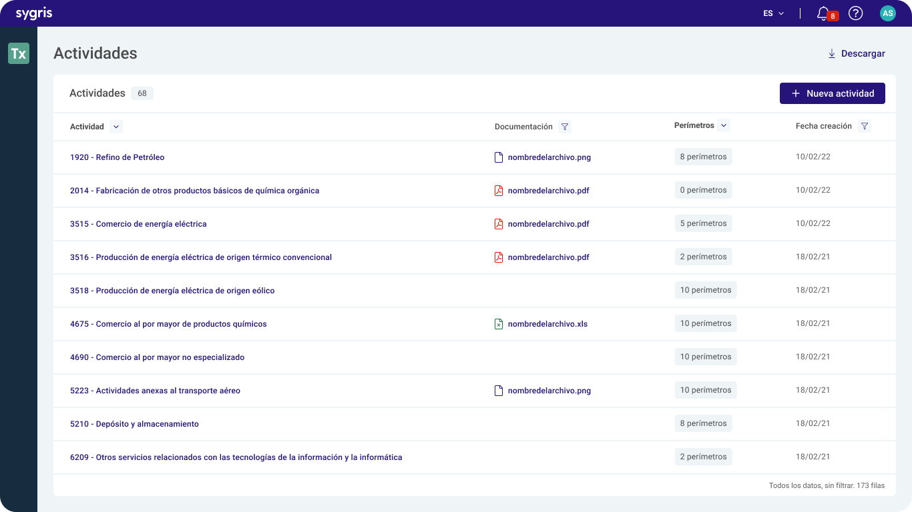
Task: Click the file icon in the 1920 row
Action: point(498,157)
